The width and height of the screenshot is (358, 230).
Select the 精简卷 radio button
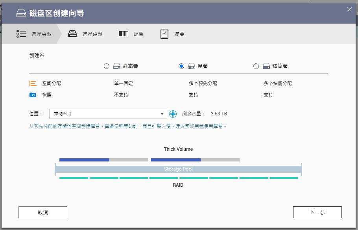[256, 66]
